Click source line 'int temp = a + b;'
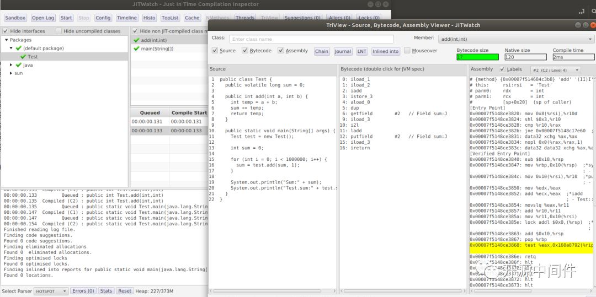The height and width of the screenshot is (297, 596). pyautogui.click(x=253, y=102)
